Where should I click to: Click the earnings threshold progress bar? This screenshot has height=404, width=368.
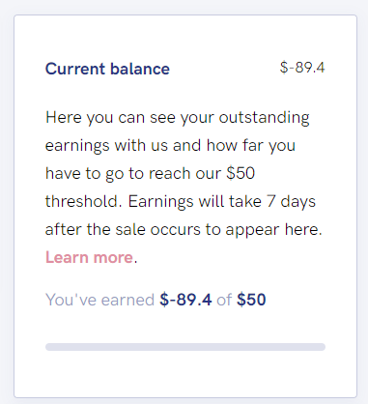tap(185, 347)
